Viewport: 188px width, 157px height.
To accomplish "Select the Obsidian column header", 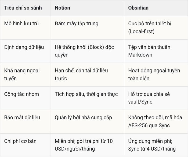I will [138, 8].
